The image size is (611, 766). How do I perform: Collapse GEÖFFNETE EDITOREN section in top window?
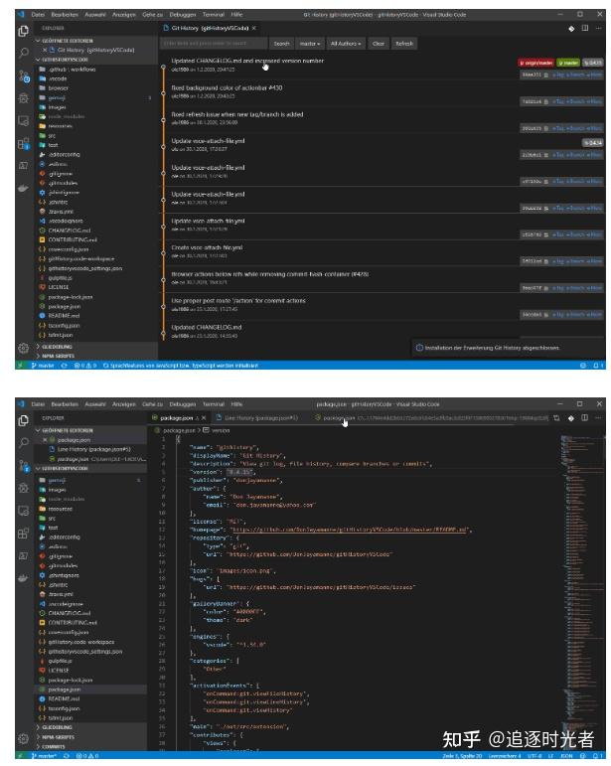(66, 41)
